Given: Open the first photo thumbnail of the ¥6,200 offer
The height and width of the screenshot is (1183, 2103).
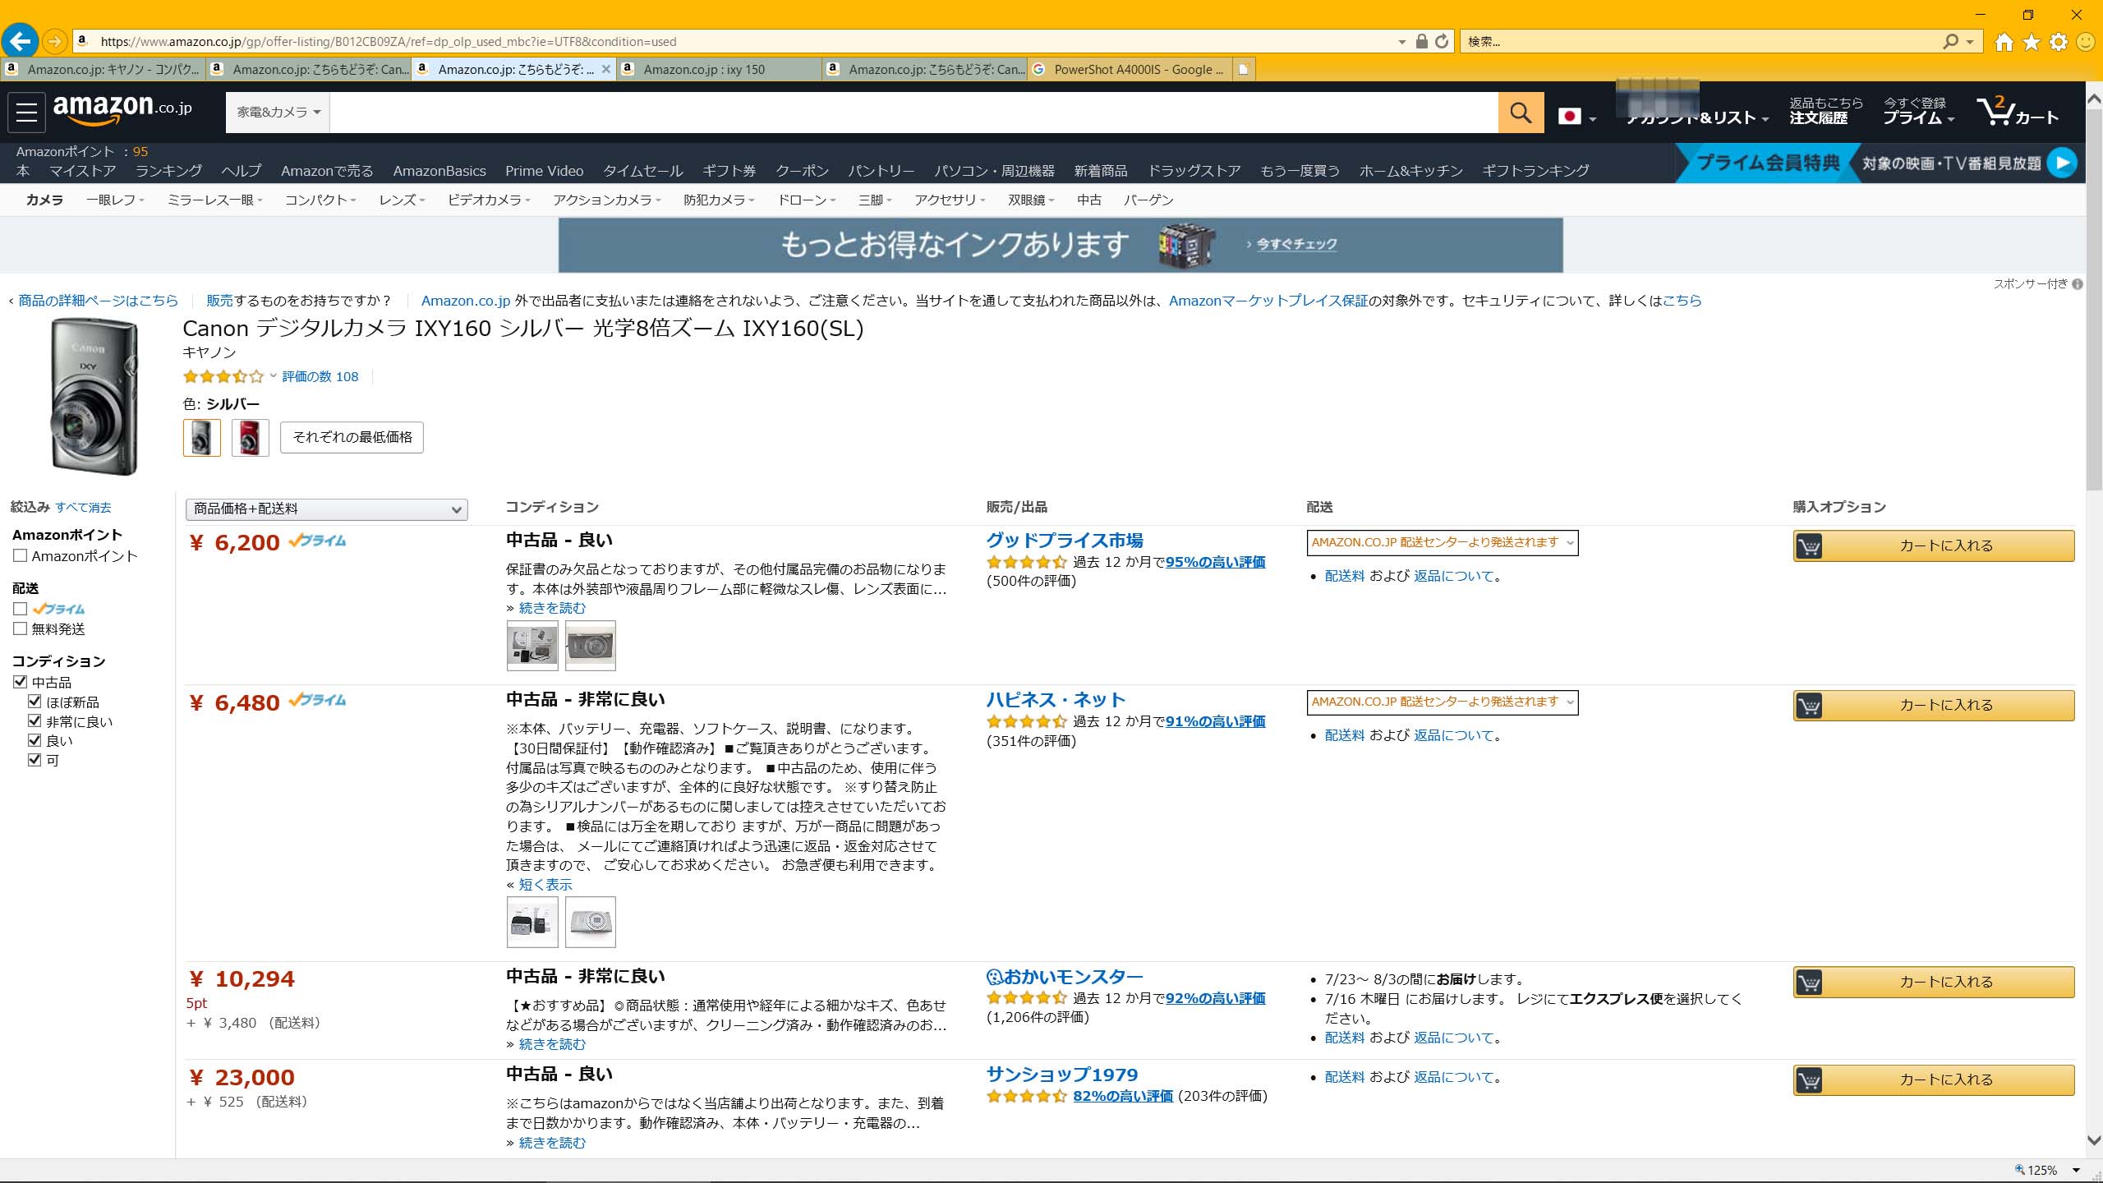Looking at the screenshot, I should coord(532,646).
